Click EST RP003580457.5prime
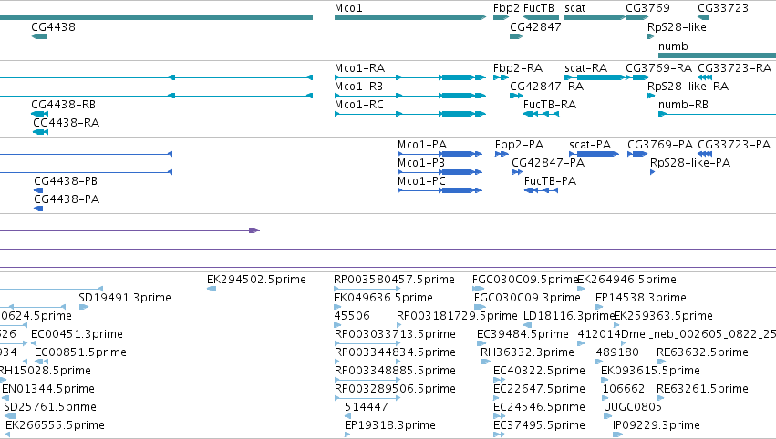Image resolution: width=776 pixels, height=439 pixels. [x=395, y=280]
